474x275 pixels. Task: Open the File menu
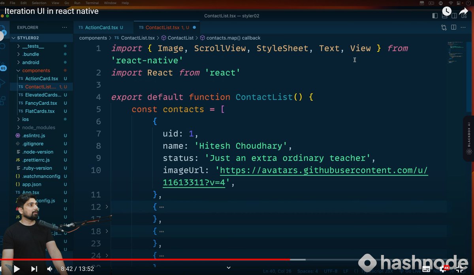(13, 3)
